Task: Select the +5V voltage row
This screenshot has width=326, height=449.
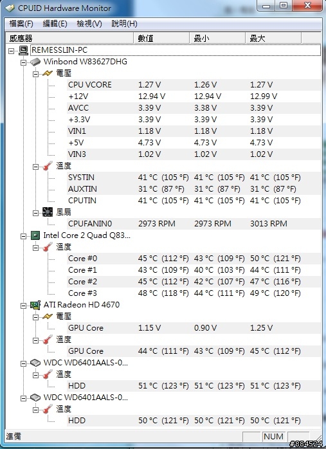Action: coord(194,143)
